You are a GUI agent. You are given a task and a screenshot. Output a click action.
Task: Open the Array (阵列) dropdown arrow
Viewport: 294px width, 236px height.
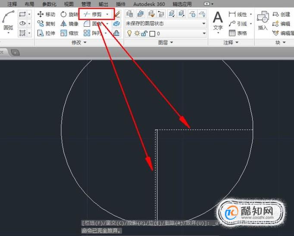pyautogui.click(x=106, y=33)
